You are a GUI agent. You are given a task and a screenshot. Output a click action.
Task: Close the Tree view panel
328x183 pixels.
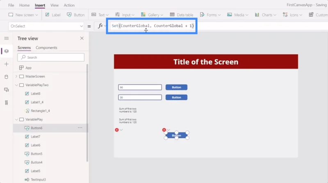point(82,38)
